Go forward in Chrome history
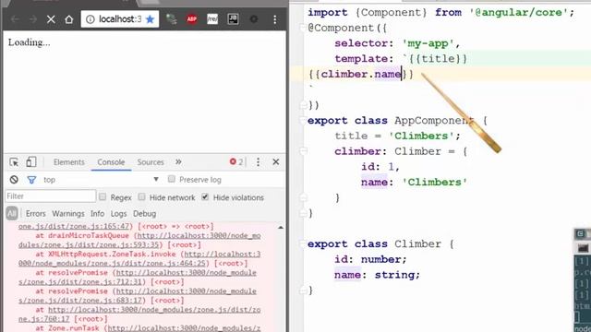This screenshot has width=591, height=332. click(33, 19)
